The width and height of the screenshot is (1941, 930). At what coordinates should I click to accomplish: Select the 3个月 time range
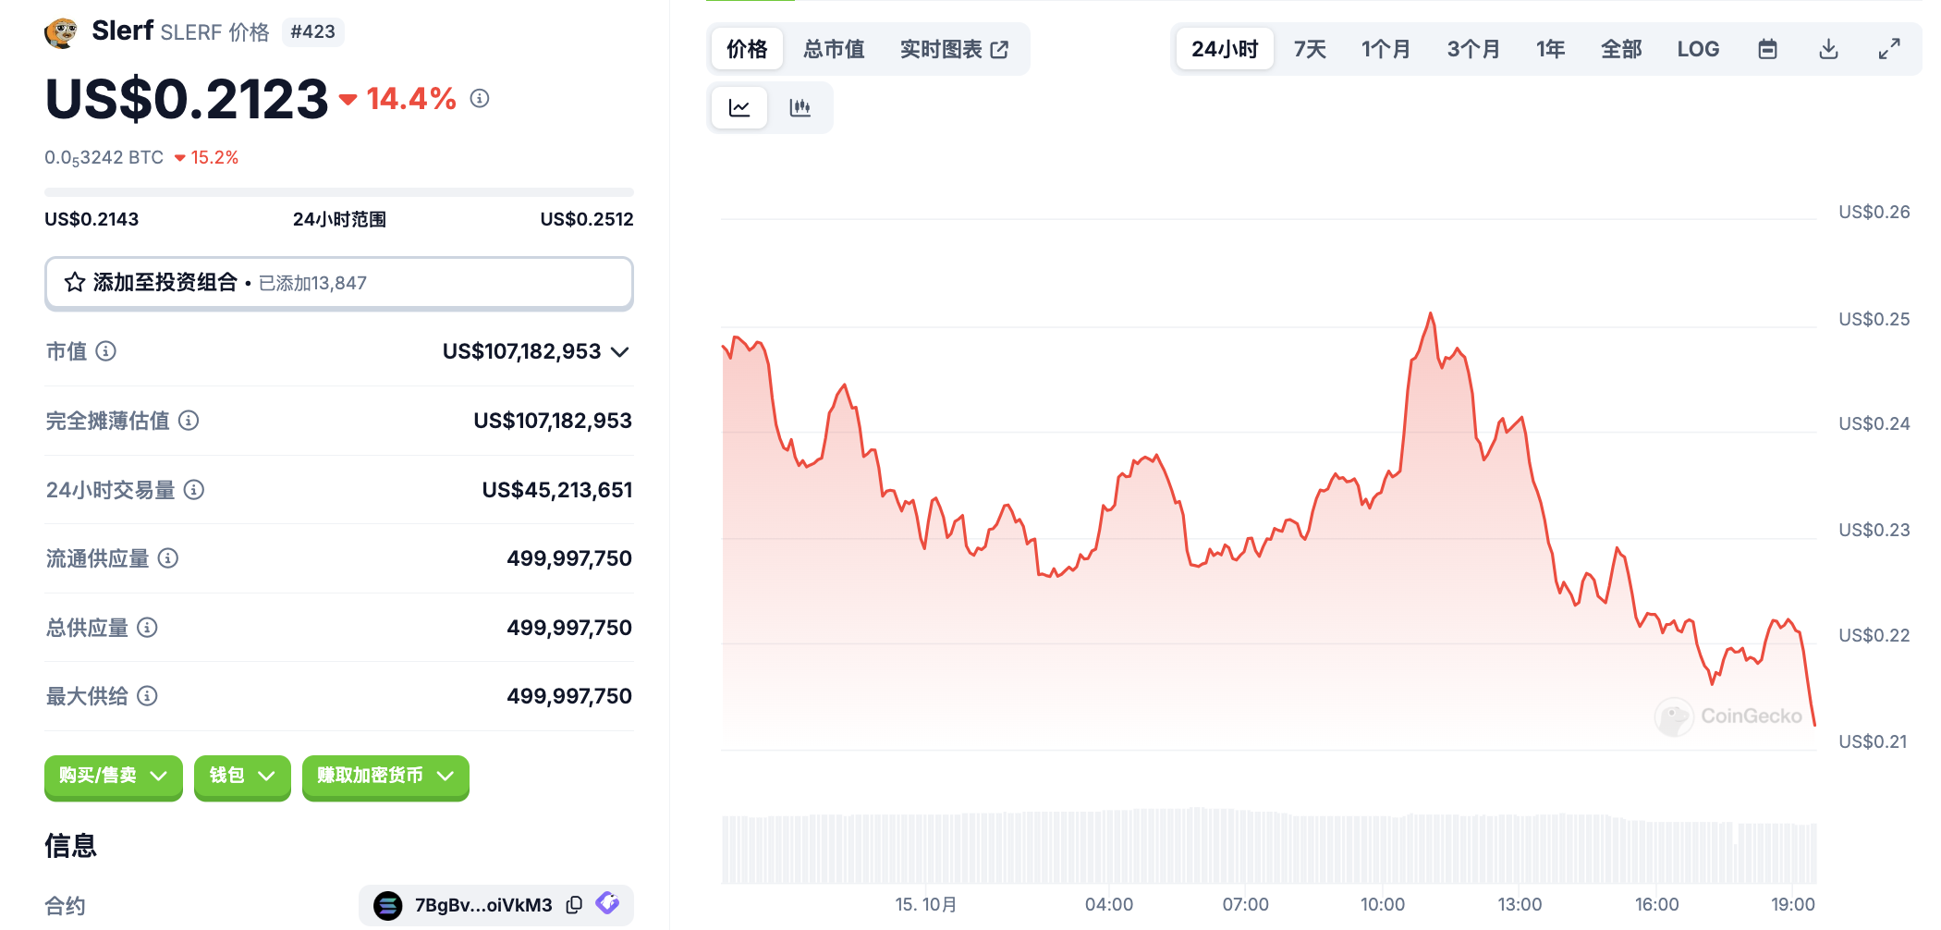[1473, 49]
